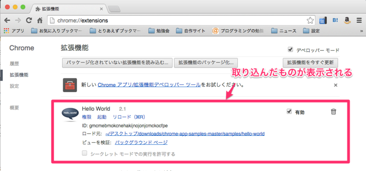Click the Hatena B! extension icon
Viewport: 366px width, 171px height.
pos(335,21)
